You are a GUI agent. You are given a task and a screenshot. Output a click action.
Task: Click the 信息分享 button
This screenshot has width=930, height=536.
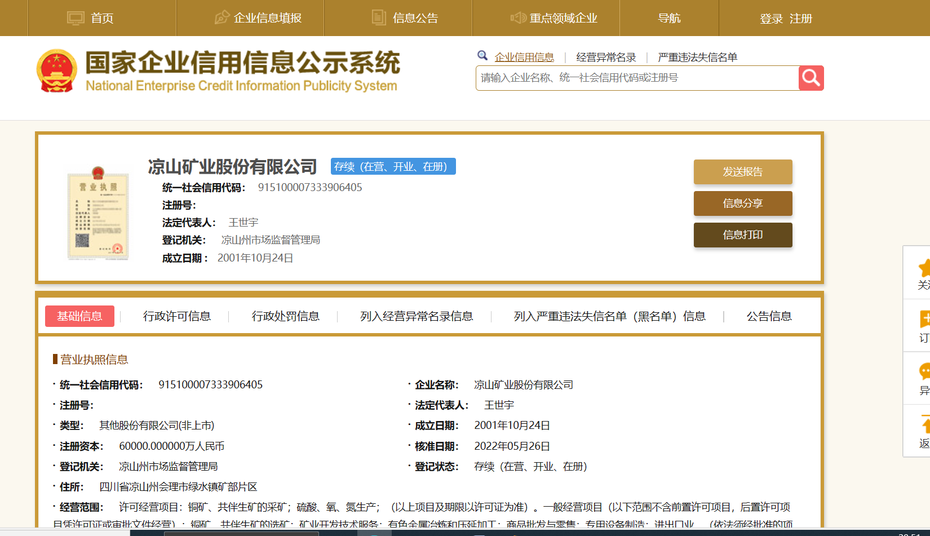click(x=743, y=203)
